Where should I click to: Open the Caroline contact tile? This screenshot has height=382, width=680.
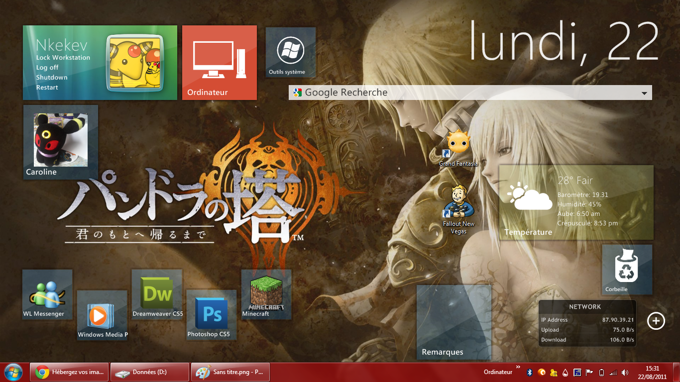coord(61,142)
